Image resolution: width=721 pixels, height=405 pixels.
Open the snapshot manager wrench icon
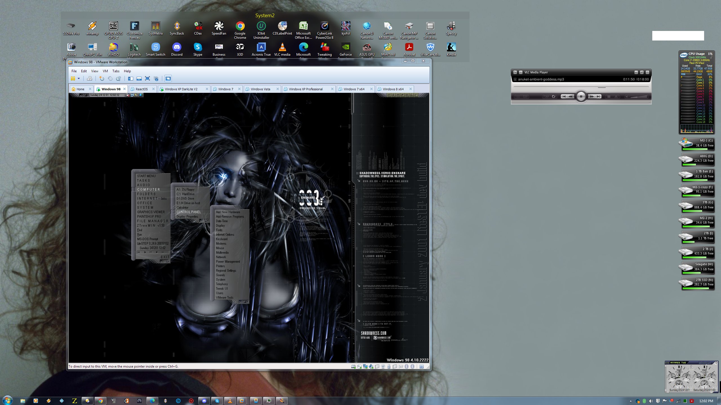(119, 78)
